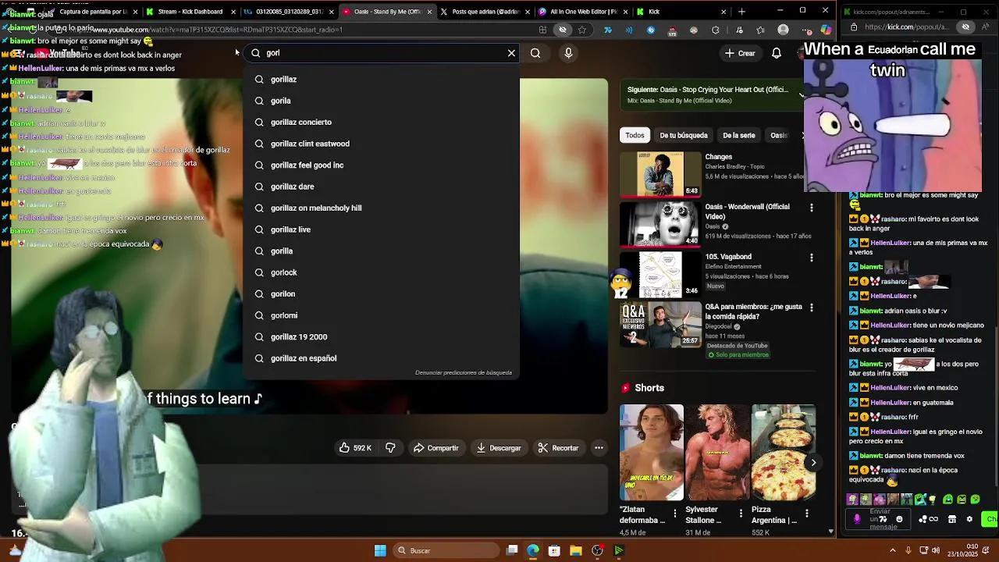
Task: Open options menu for Q&A para miembros video
Action: tap(812, 308)
